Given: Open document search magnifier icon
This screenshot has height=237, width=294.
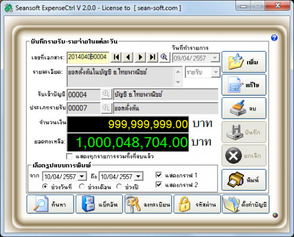Looking at the screenshot, I should point(165,57).
